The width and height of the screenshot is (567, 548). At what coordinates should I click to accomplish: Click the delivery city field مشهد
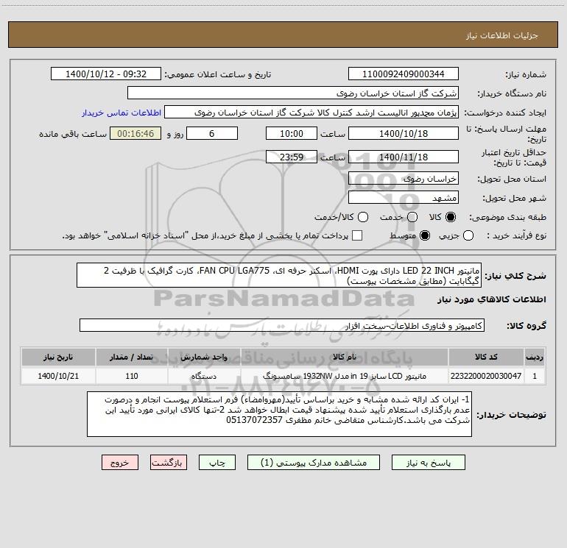[404, 198]
